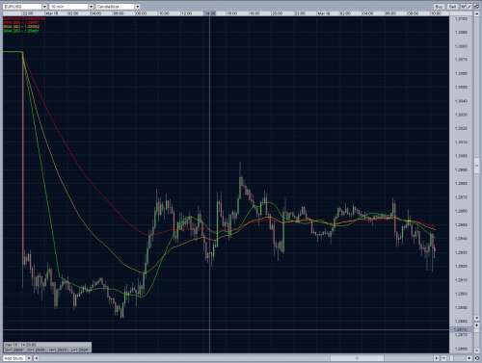This screenshot has height=363, width=482.
Task: Click the small icon right of the bottom scrollbar arrow
Action: pyautogui.click(x=443, y=358)
